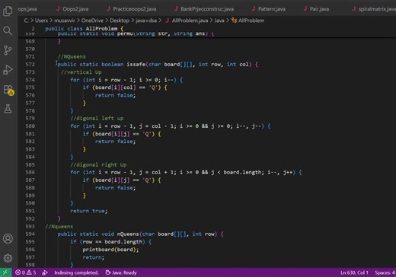
Task: Click line number 572 in the gutter
Action: [30, 65]
